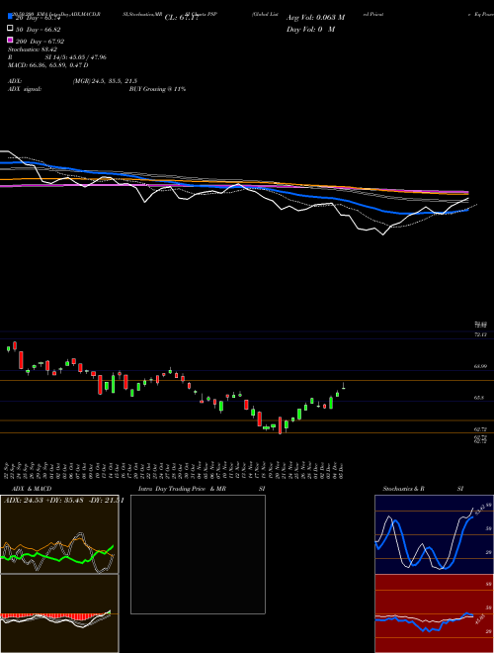The width and height of the screenshot is (494, 653).
Task: Click the lowest red candlestick near 62.72
Action: (x=281, y=425)
